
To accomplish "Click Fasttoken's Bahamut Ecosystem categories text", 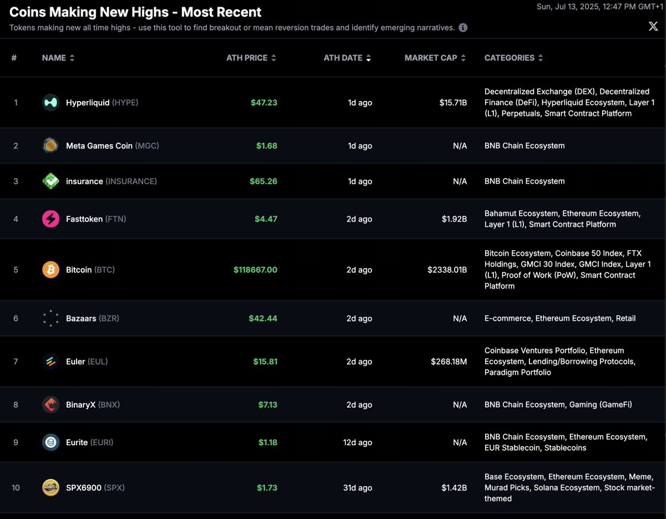I will [563, 219].
